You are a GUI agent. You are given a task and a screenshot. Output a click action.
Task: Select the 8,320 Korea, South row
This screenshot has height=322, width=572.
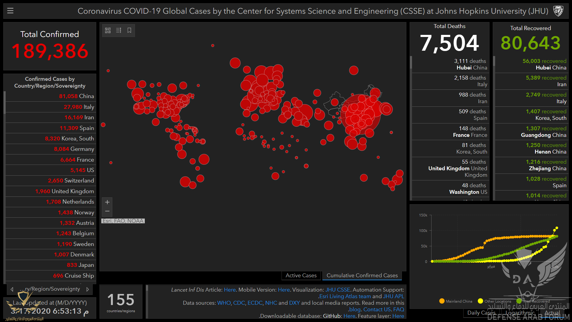[x=50, y=139]
